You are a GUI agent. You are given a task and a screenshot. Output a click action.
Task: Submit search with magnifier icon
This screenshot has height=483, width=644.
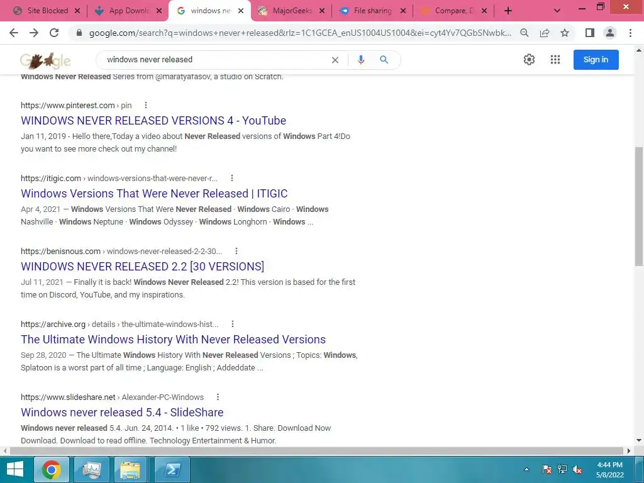[384, 60]
